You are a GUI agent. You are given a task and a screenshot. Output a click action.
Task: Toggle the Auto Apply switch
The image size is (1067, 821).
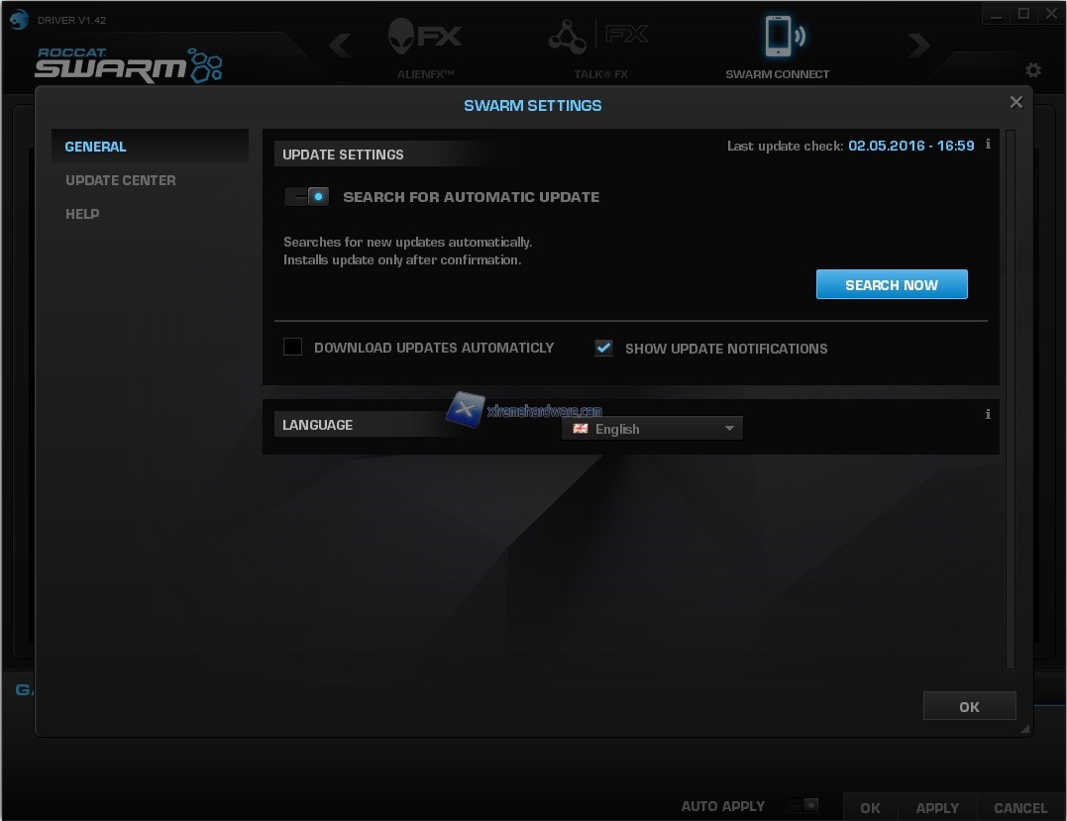pos(801,805)
